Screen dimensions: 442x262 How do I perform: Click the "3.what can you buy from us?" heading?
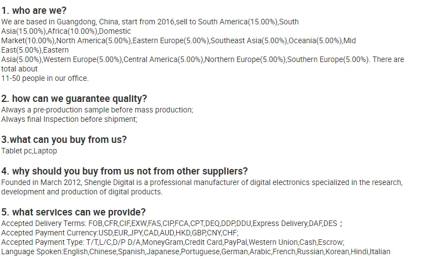(64, 139)
